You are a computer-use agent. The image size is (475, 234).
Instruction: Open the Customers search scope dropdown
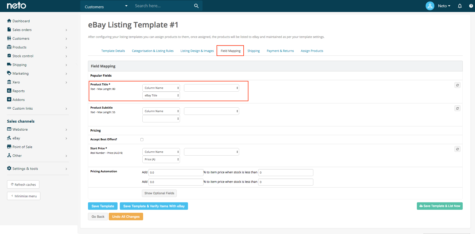pyautogui.click(x=106, y=6)
